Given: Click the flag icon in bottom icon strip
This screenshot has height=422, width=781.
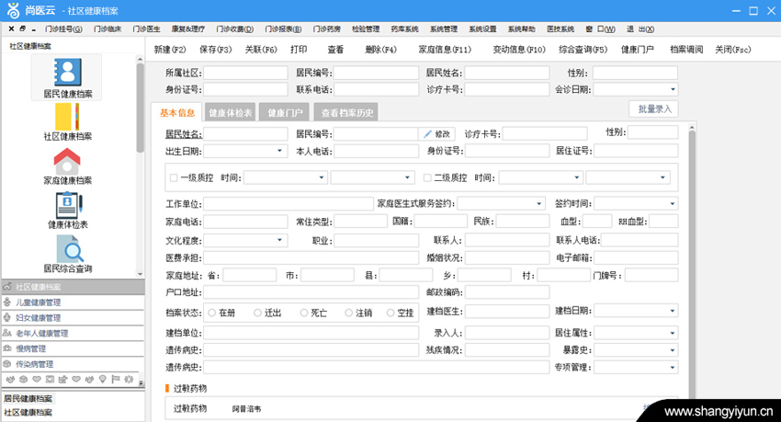Looking at the screenshot, I should pyautogui.click(x=116, y=379).
